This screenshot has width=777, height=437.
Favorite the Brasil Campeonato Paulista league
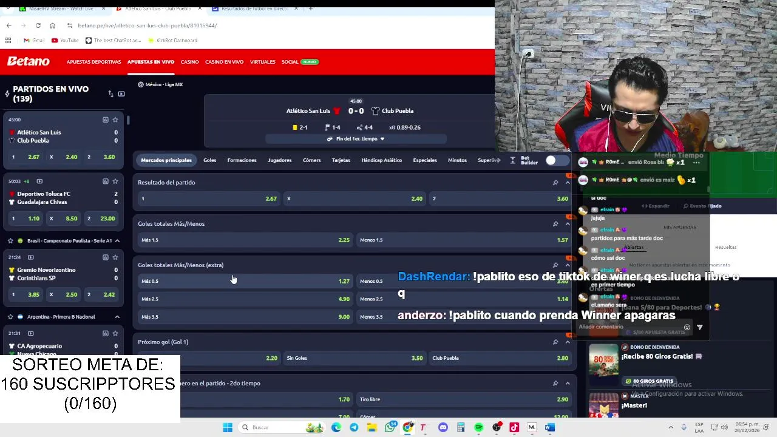[10, 241]
